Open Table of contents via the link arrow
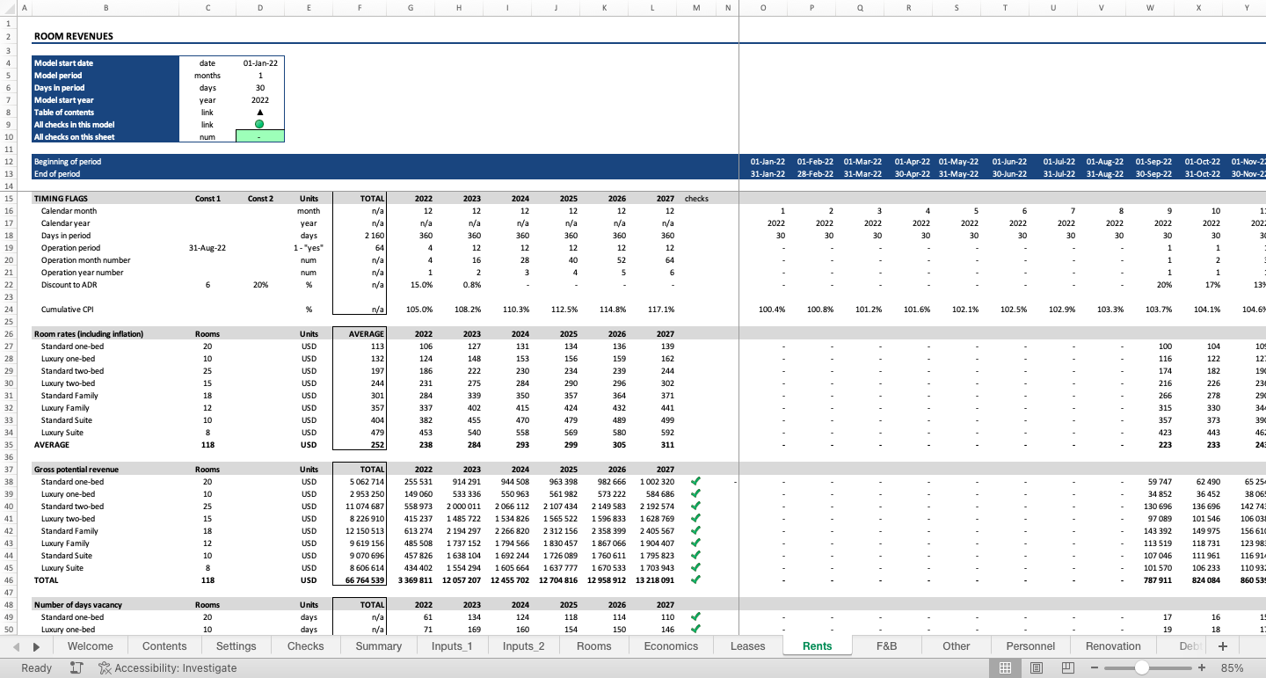Viewport: 1266px width, 678px height. pyautogui.click(x=259, y=112)
